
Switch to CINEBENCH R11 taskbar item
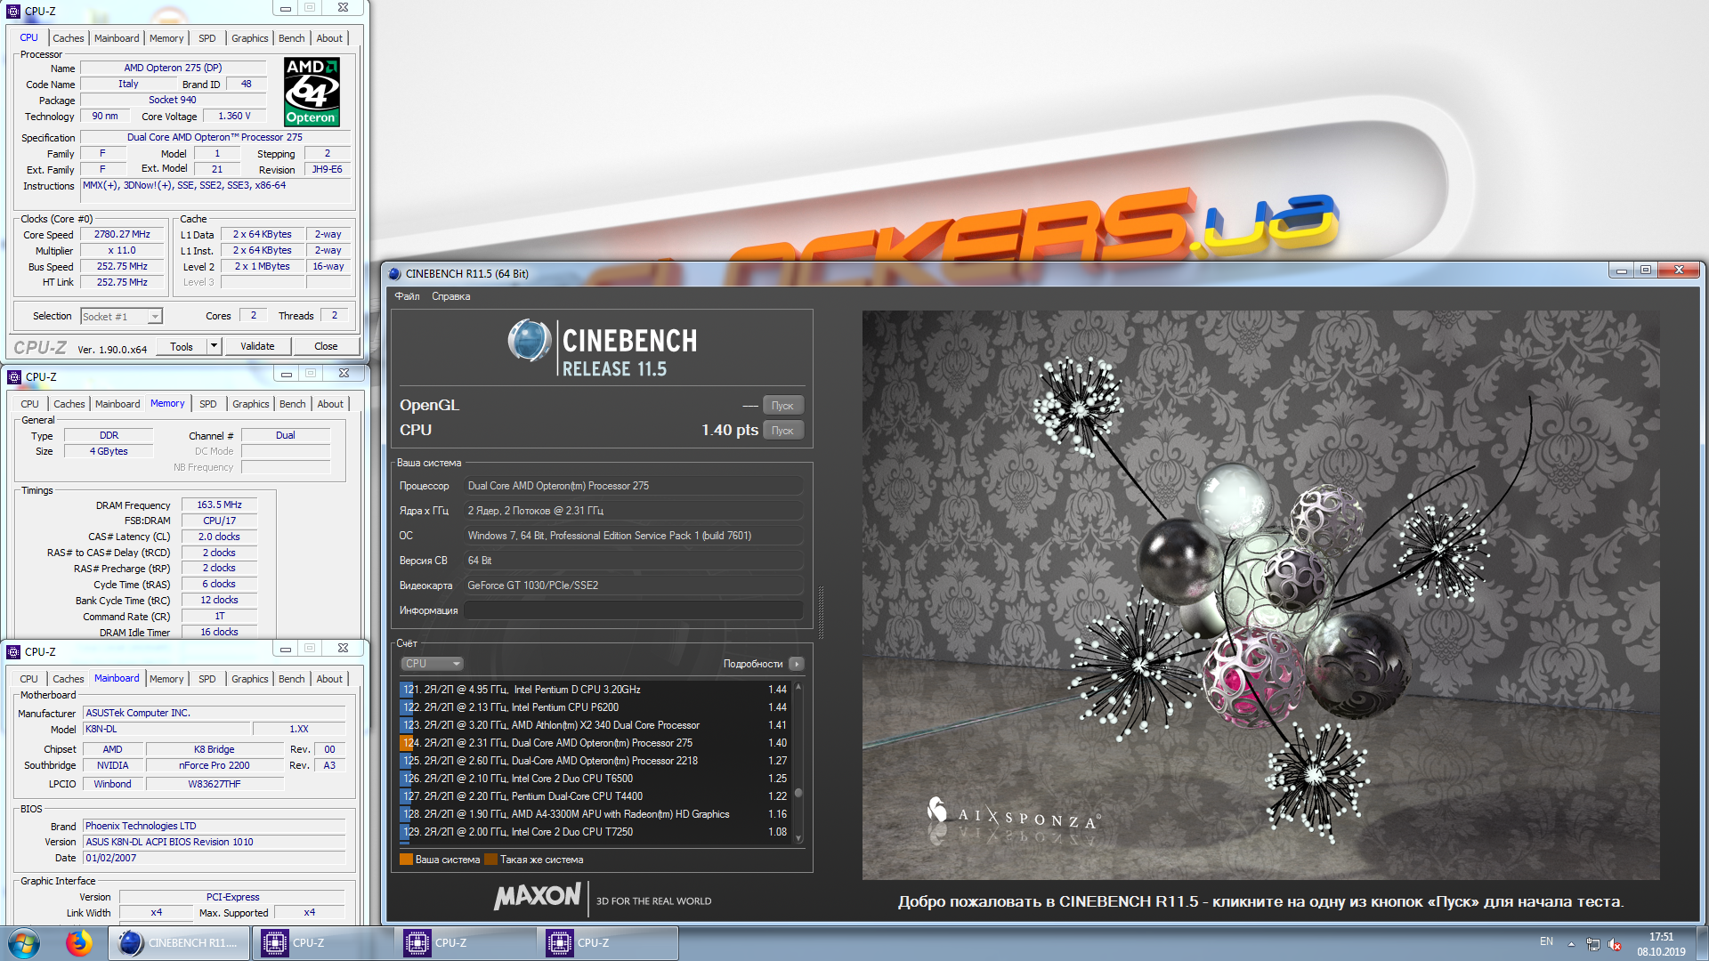pyautogui.click(x=180, y=943)
